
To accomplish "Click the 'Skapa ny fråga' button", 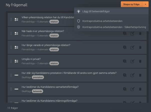I will (x=131, y=4).
